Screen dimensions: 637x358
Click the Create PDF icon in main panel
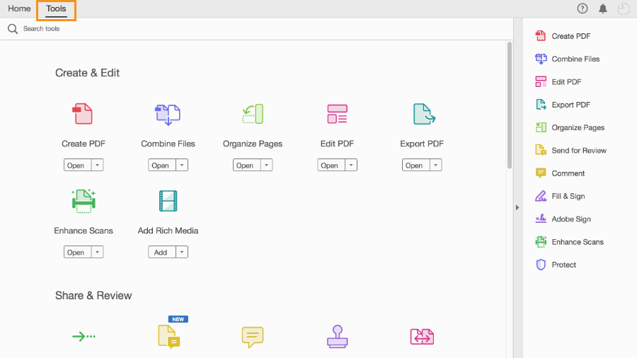coord(83,114)
